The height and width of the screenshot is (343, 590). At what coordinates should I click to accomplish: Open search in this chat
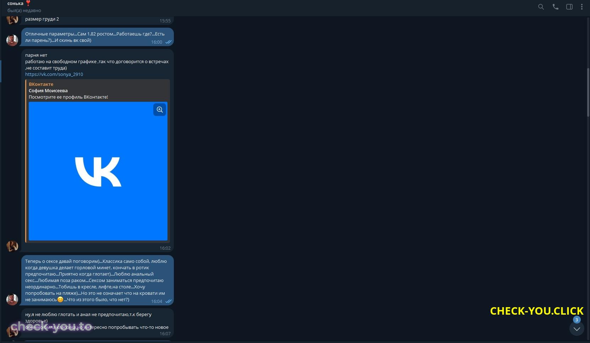pyautogui.click(x=541, y=7)
